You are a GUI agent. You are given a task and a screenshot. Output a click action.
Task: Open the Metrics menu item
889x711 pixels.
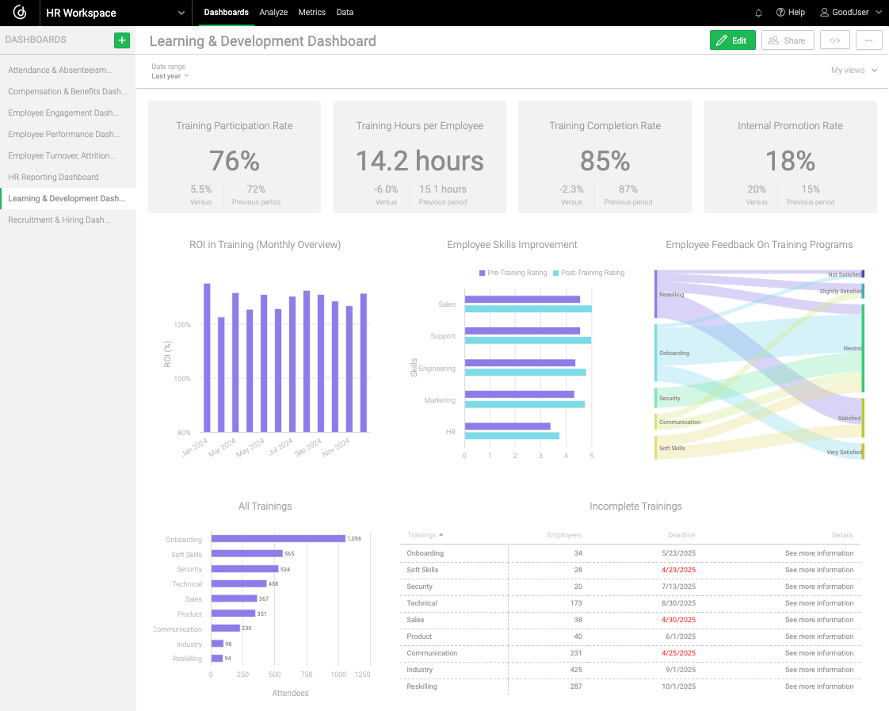pyautogui.click(x=311, y=13)
